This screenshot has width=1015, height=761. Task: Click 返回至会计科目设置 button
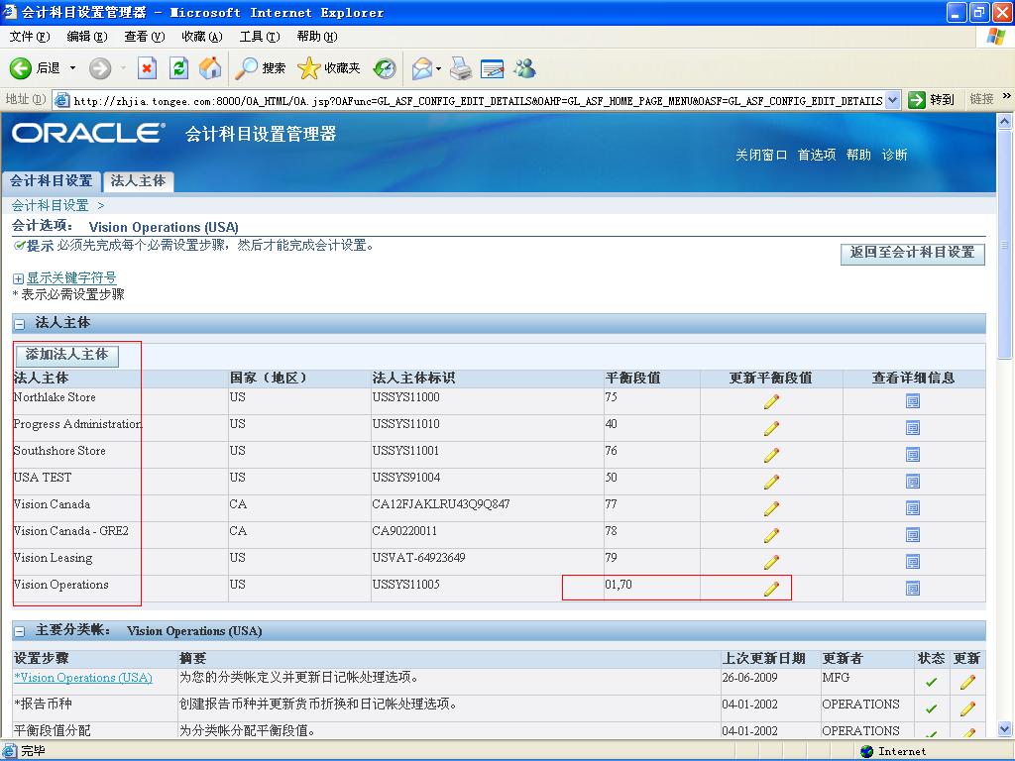click(912, 253)
